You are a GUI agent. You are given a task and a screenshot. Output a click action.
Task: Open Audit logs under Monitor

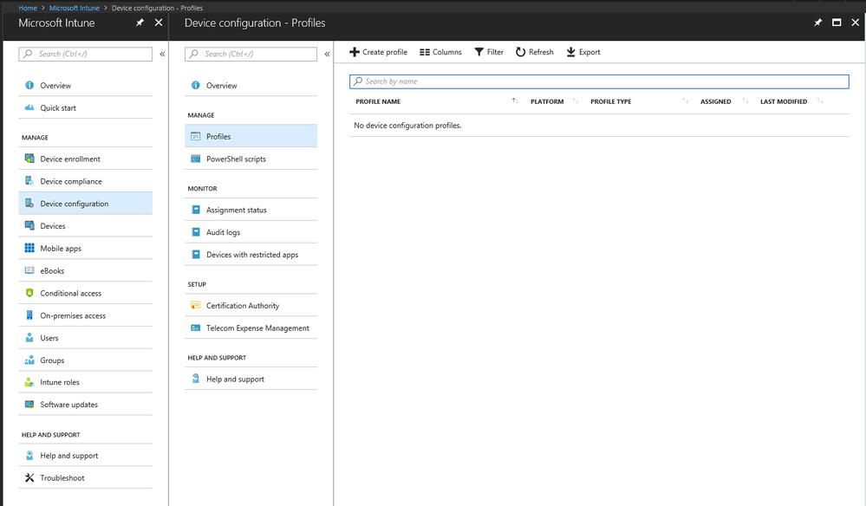pyautogui.click(x=223, y=232)
